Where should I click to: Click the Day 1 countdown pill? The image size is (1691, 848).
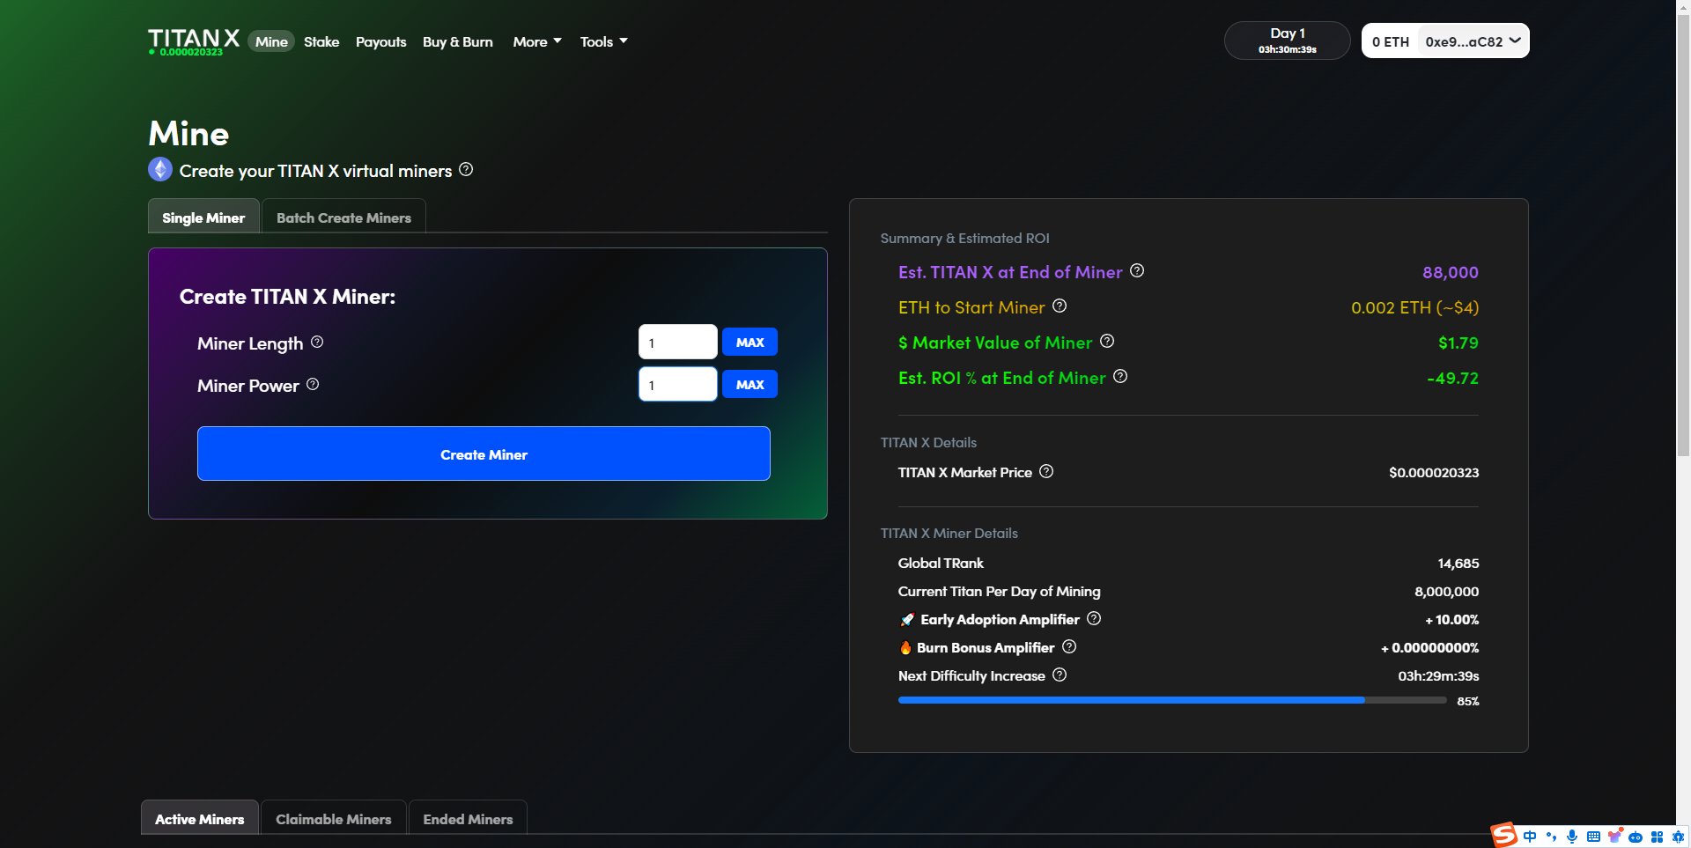tap(1287, 41)
